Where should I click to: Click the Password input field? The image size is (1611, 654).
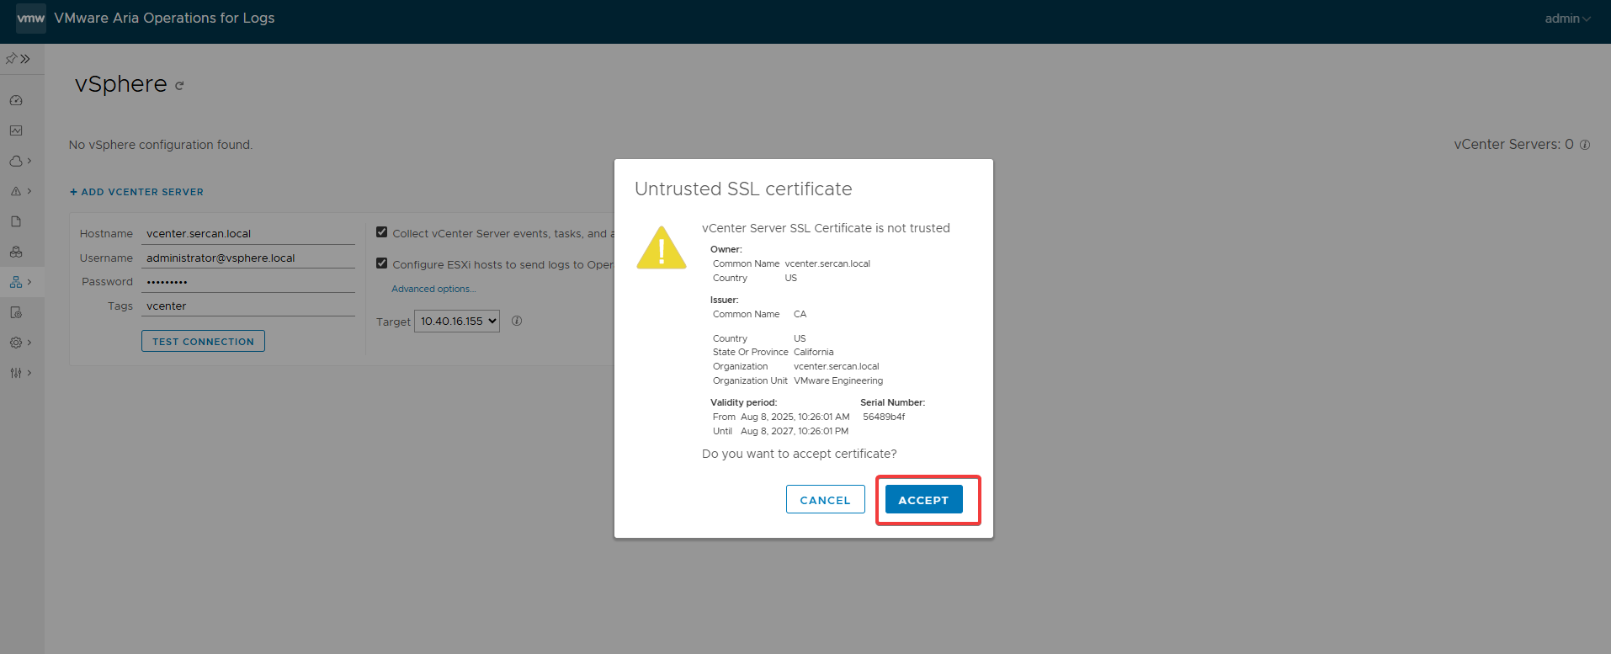pos(249,281)
